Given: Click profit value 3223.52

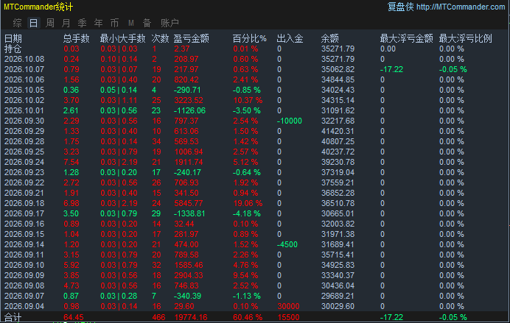Looking at the screenshot, I should pyautogui.click(x=189, y=100).
